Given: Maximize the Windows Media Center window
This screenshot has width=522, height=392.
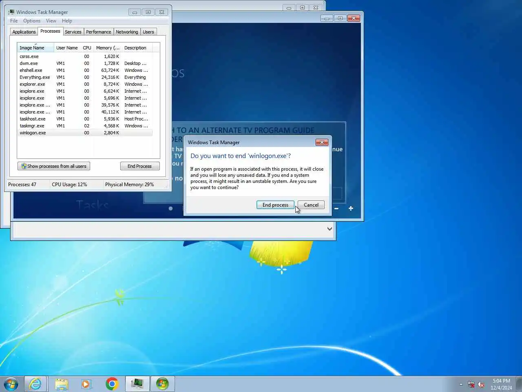Looking at the screenshot, I should pyautogui.click(x=340, y=18).
